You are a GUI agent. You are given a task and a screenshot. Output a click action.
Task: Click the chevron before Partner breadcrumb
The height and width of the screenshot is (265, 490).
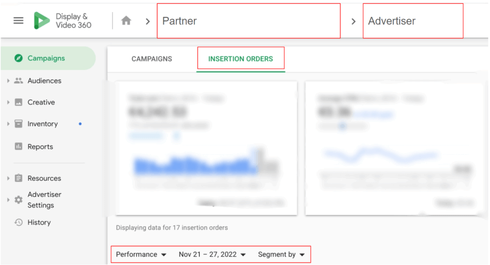click(148, 21)
